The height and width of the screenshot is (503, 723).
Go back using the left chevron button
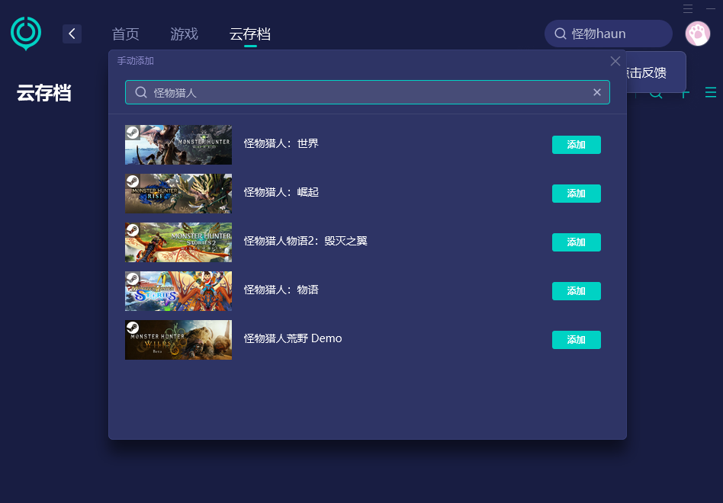pyautogui.click(x=72, y=34)
